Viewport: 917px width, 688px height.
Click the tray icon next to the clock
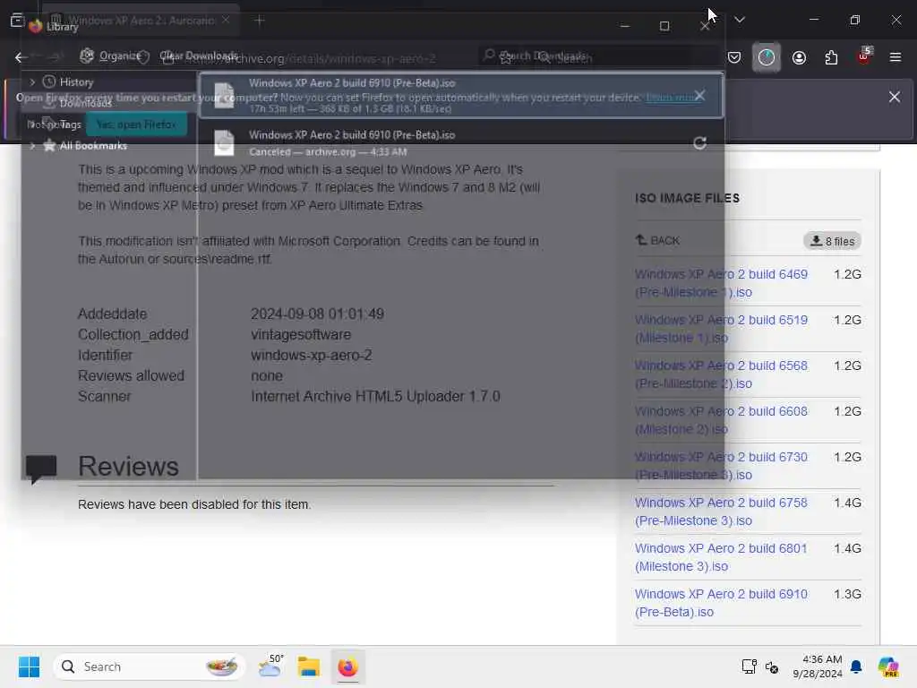[772, 666]
